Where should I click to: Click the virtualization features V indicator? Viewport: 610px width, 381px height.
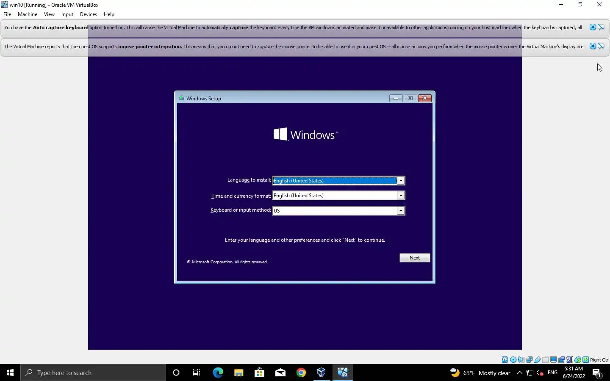(x=569, y=360)
